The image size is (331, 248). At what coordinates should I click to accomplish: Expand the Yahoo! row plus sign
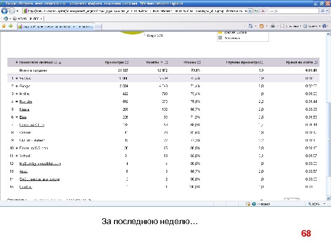17,156
